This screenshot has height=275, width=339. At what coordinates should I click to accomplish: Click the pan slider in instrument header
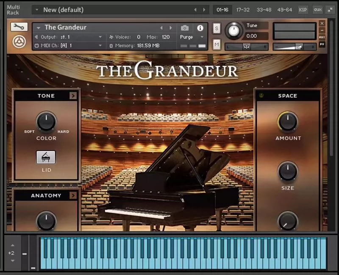[247, 47]
